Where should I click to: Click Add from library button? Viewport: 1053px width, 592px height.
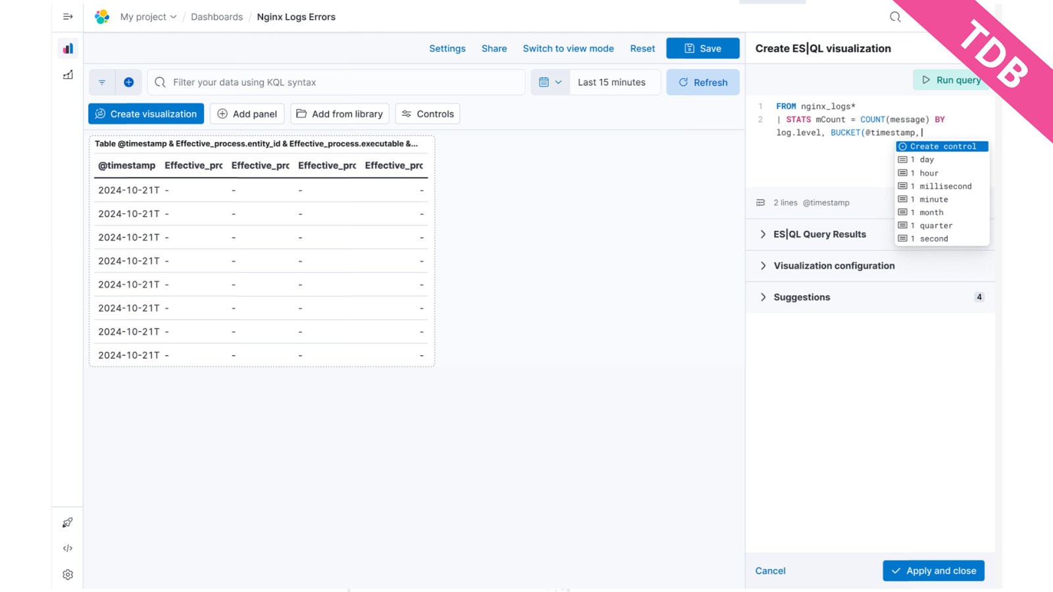(x=340, y=114)
